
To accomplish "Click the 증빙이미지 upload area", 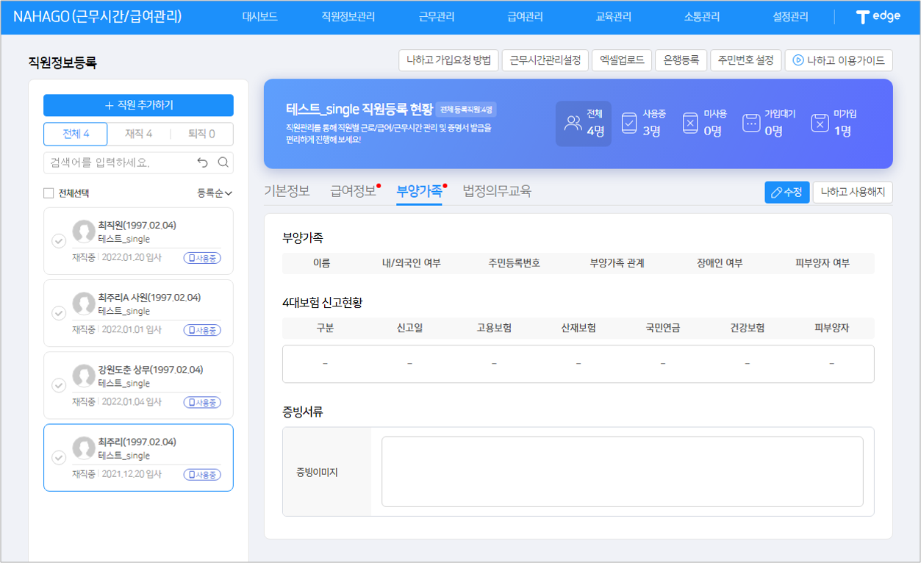I will 622,471.
